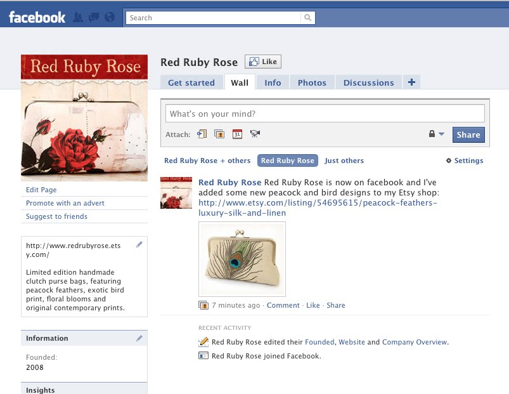Image resolution: width=509 pixels, height=394 pixels.
Task: Open messages in the top bar
Action: pyautogui.click(x=93, y=18)
